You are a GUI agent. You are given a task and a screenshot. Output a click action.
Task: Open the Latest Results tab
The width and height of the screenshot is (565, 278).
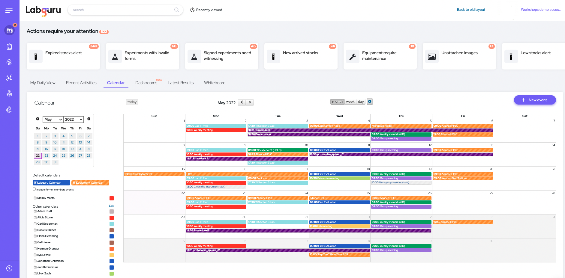tap(180, 83)
